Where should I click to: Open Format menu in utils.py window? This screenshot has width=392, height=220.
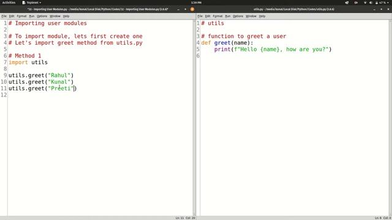tap(217, 16)
